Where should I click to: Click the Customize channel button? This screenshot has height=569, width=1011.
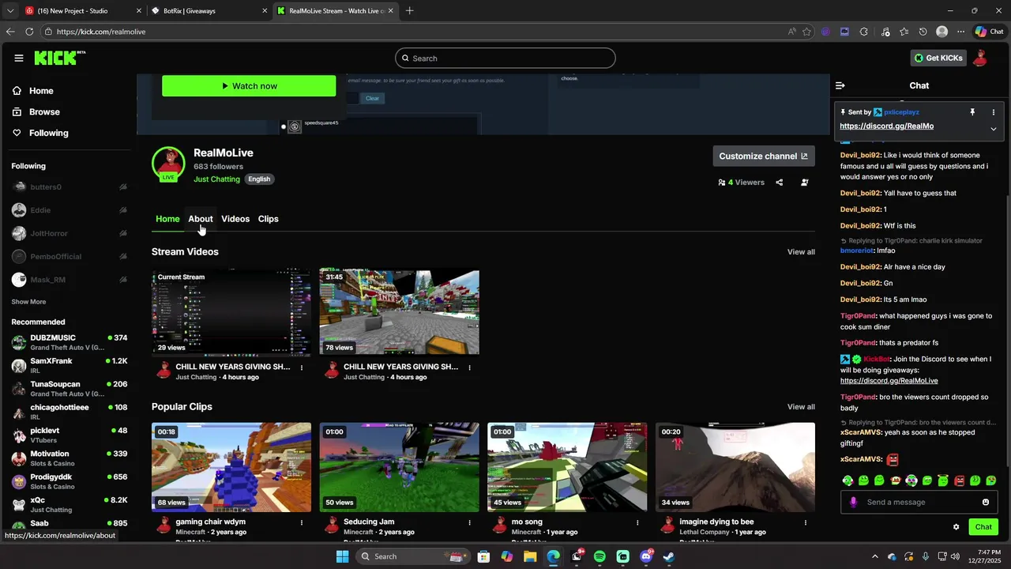click(x=764, y=156)
